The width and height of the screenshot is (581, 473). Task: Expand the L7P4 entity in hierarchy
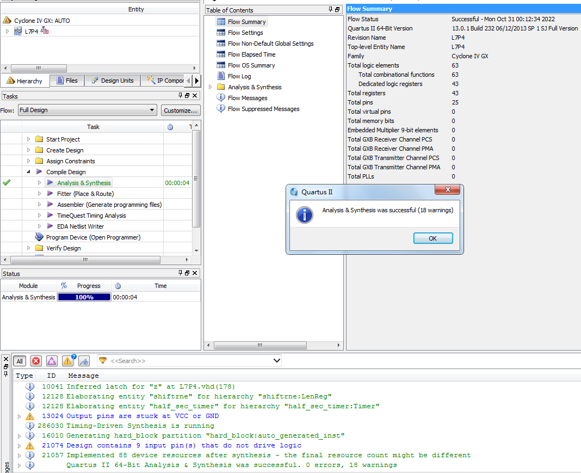coord(8,32)
